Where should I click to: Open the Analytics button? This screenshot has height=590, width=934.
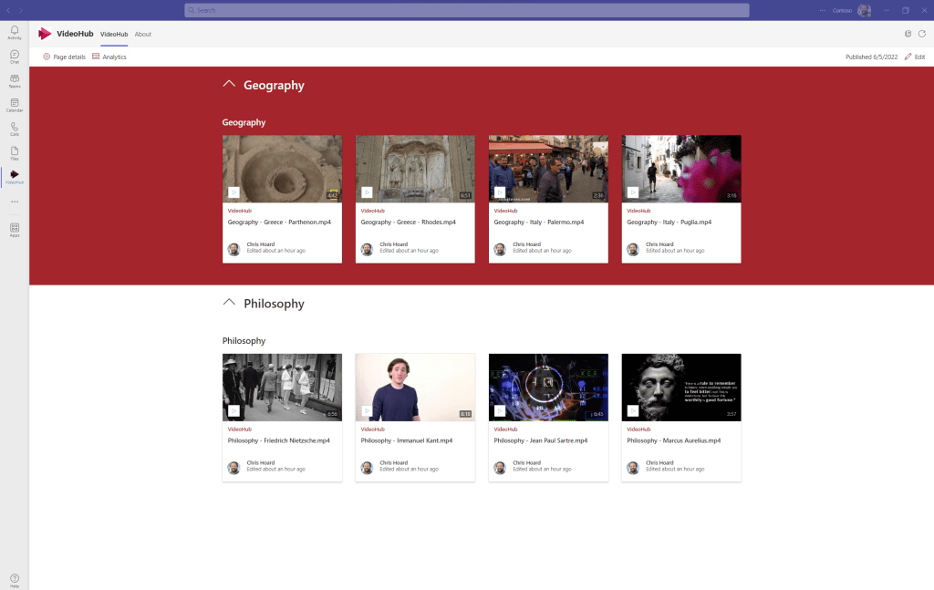click(109, 57)
